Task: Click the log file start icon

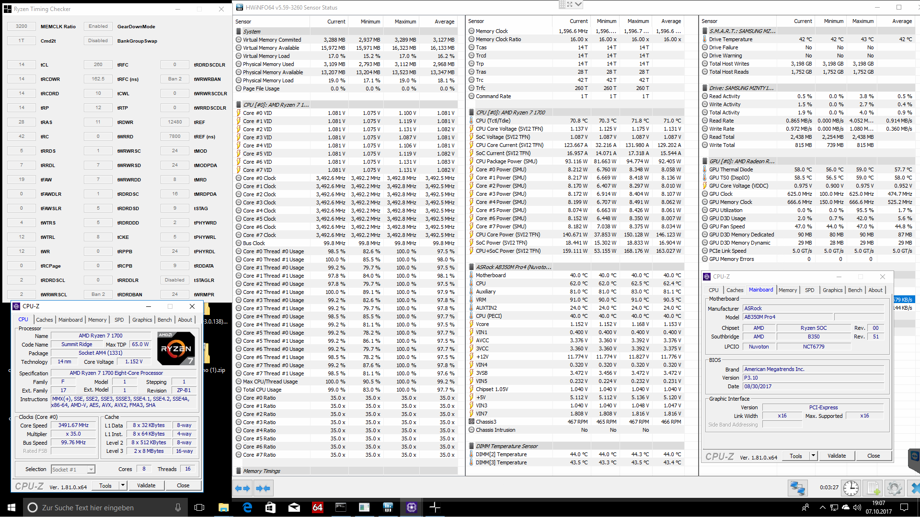Action: point(873,488)
